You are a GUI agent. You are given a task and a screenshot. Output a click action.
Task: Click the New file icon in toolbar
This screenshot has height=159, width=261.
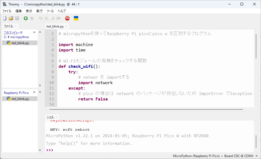pos(5,18)
